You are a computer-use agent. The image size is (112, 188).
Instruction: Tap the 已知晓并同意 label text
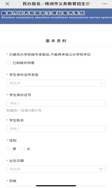click(23, 63)
